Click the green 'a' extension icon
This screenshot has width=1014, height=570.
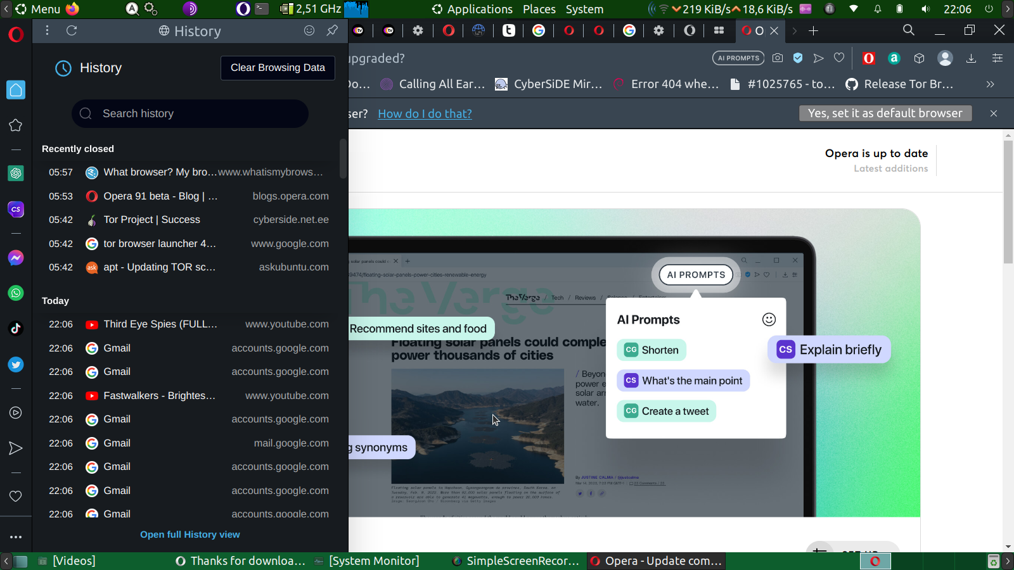pyautogui.click(x=894, y=58)
